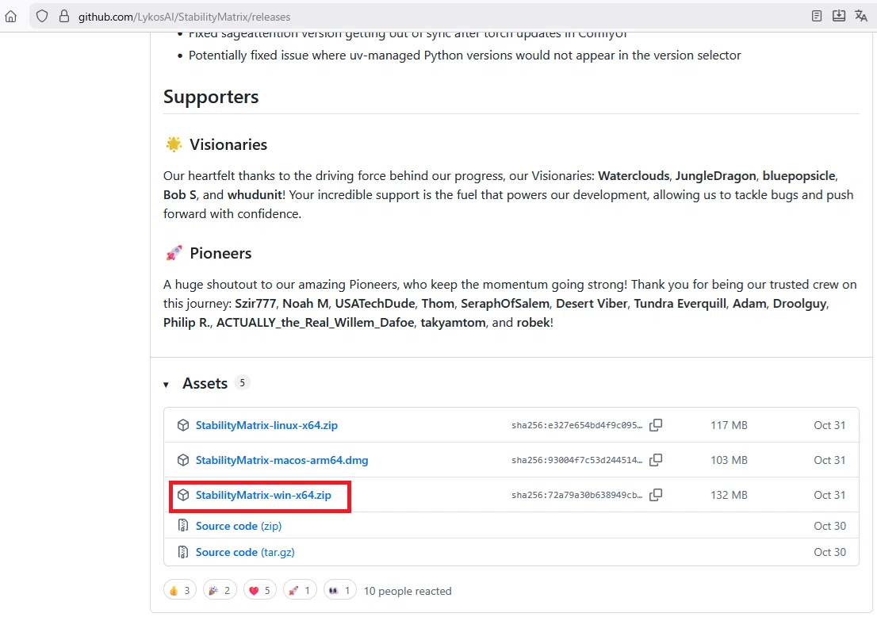Image resolution: width=877 pixels, height=621 pixels.
Task: Click the sha256:72a79a30b638949cb hash text
Action: 576,495
